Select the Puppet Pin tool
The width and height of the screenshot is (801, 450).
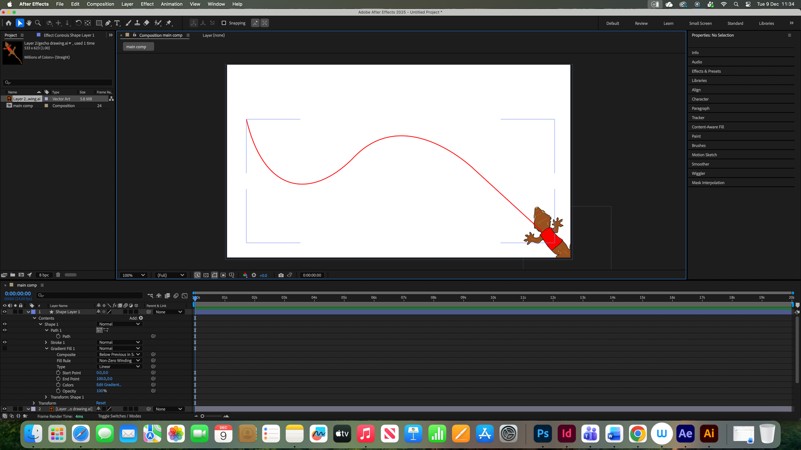pyautogui.click(x=169, y=23)
